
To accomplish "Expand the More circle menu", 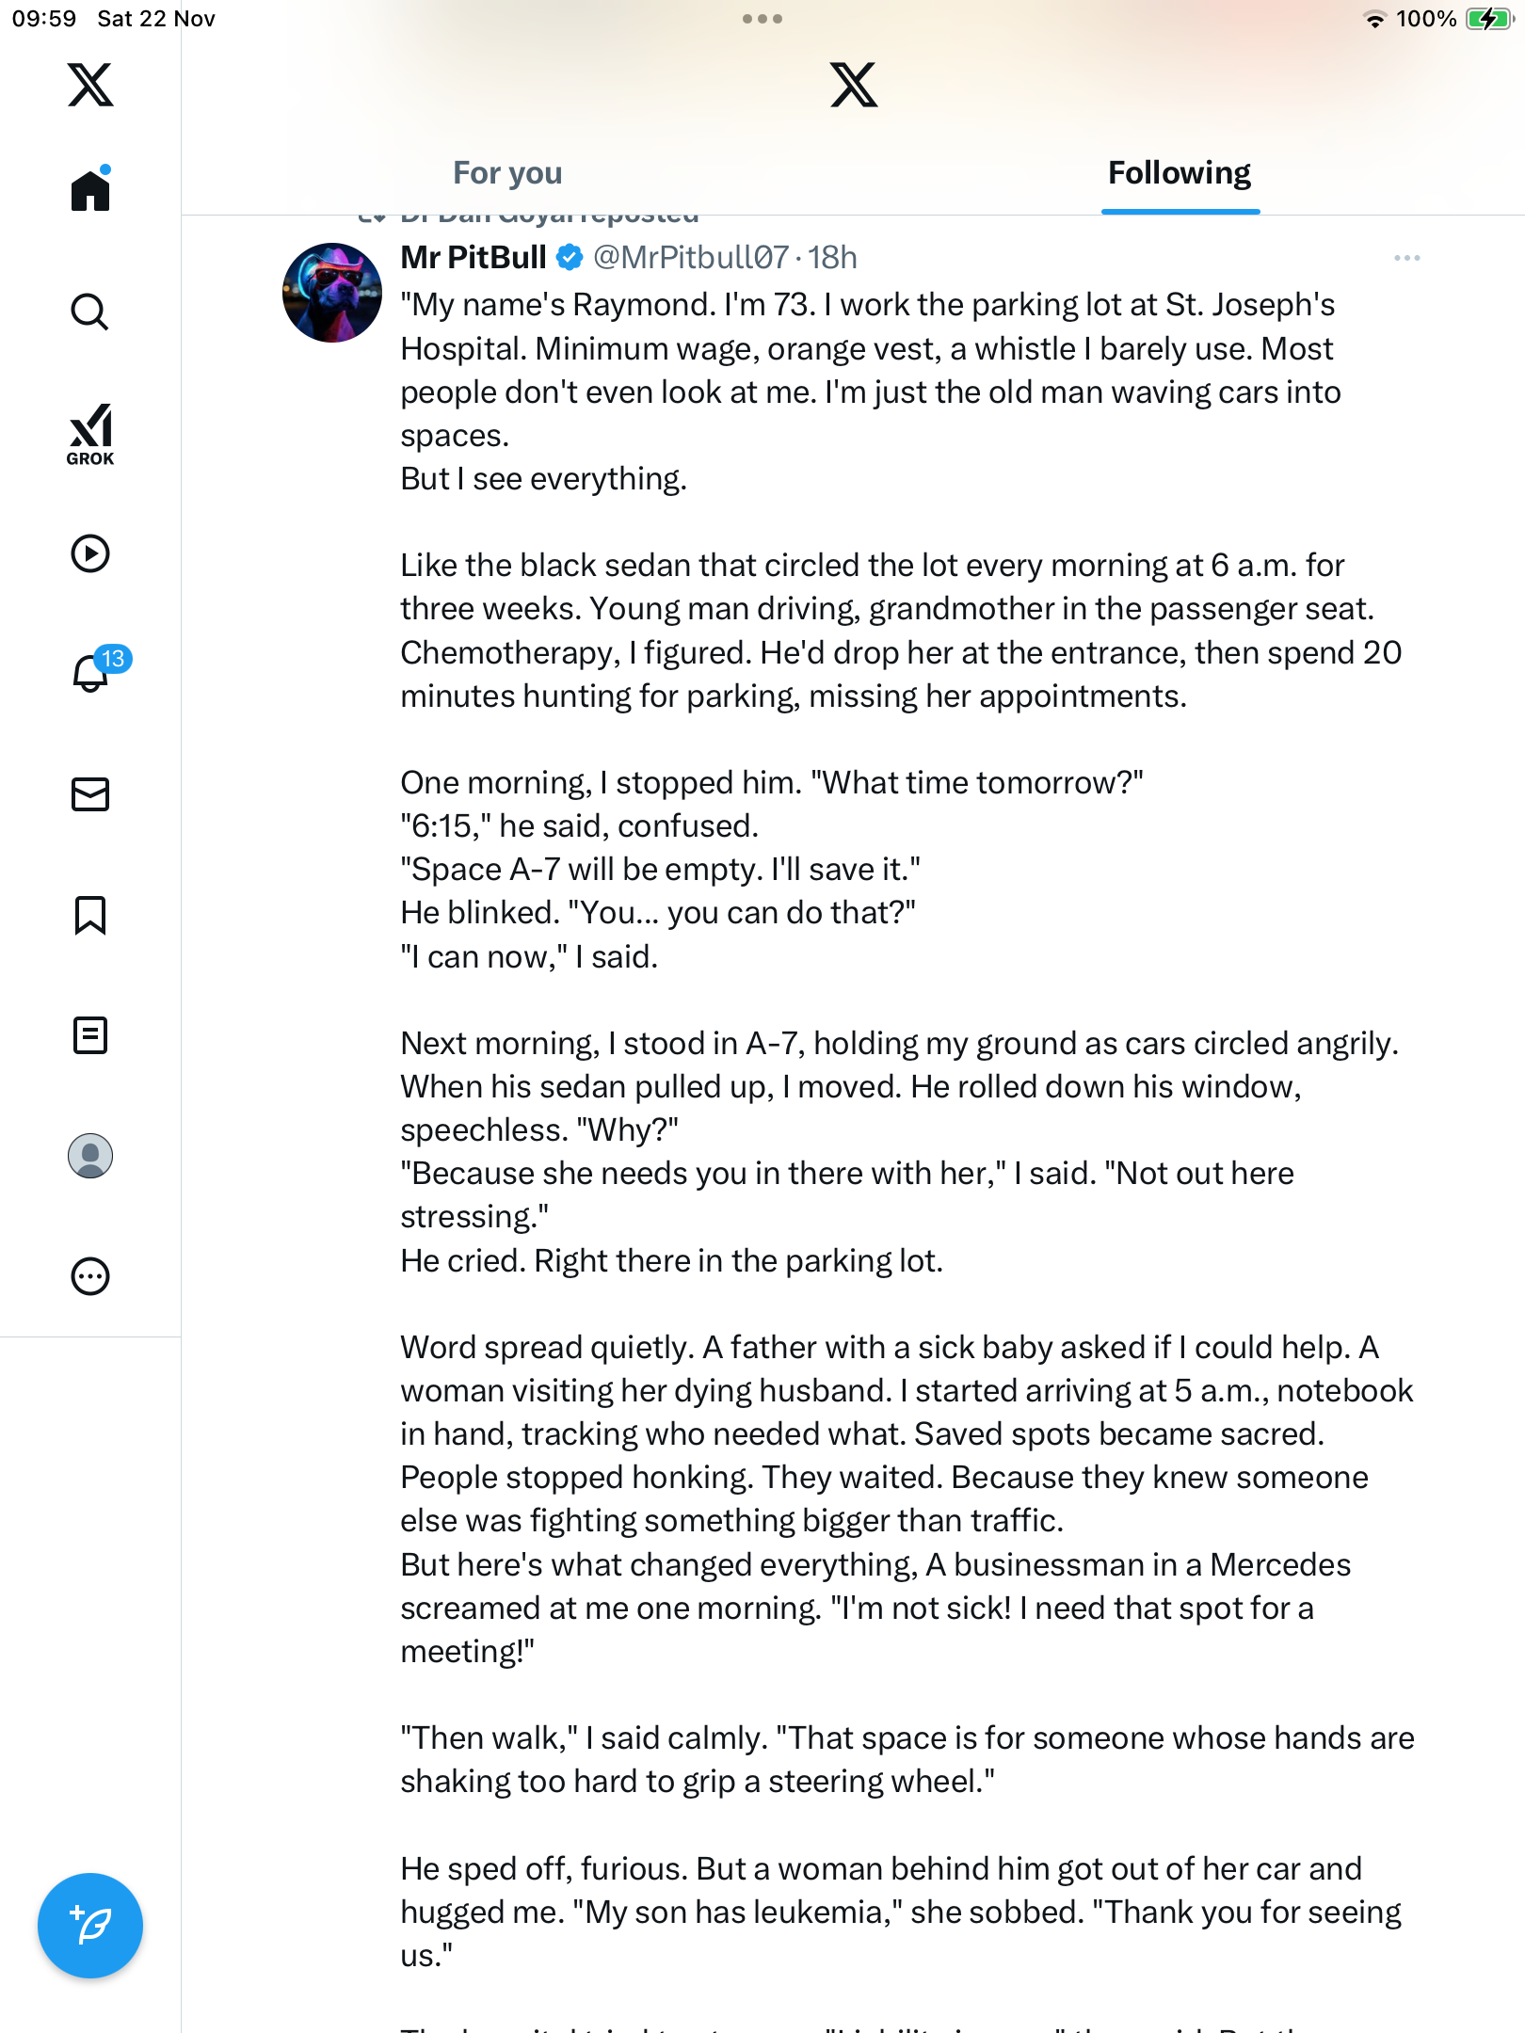I will 90,1276.
